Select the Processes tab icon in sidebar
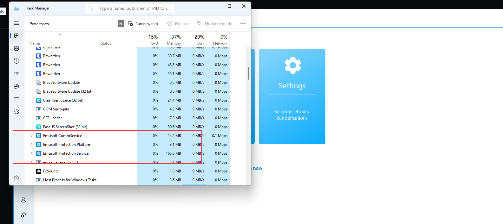503x224 pixels. [16, 36]
